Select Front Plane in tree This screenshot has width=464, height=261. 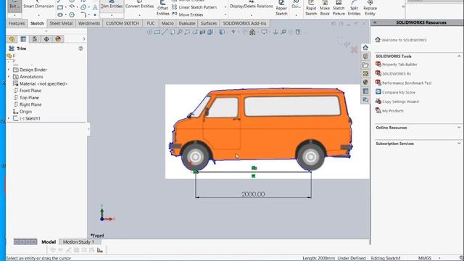point(28,91)
